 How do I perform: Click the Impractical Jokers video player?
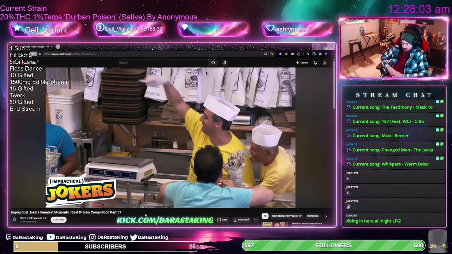point(170,138)
